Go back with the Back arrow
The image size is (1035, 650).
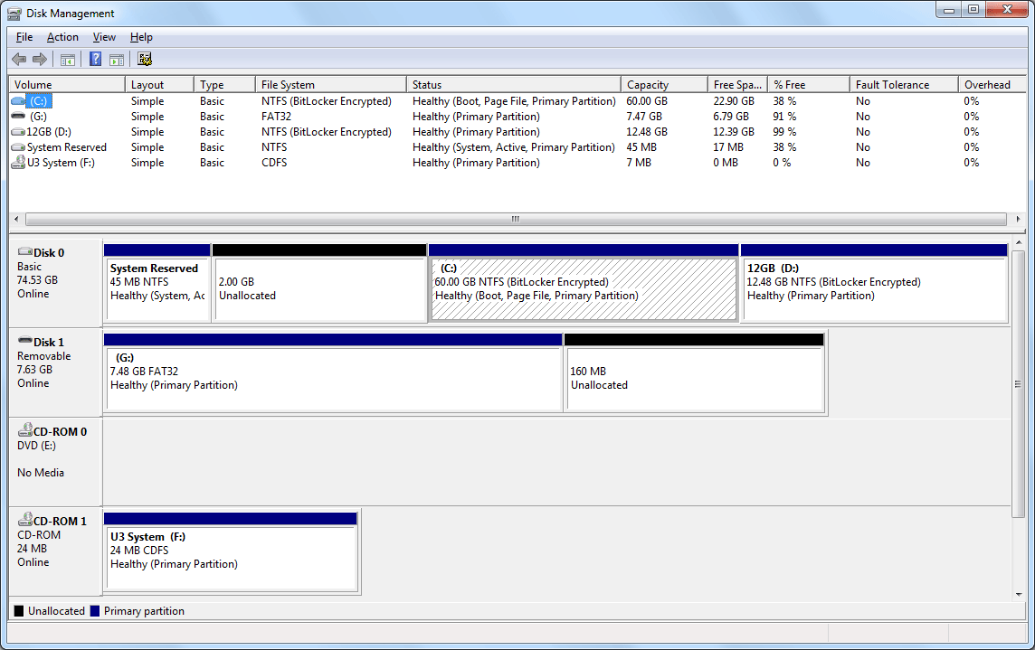(19, 60)
